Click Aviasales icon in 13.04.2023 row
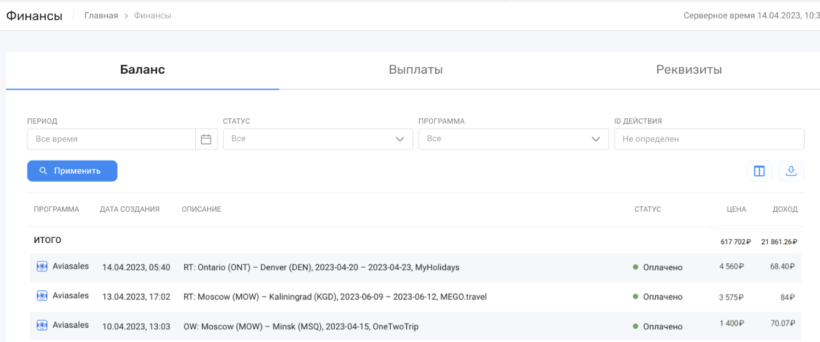This screenshot has width=820, height=342. [41, 296]
